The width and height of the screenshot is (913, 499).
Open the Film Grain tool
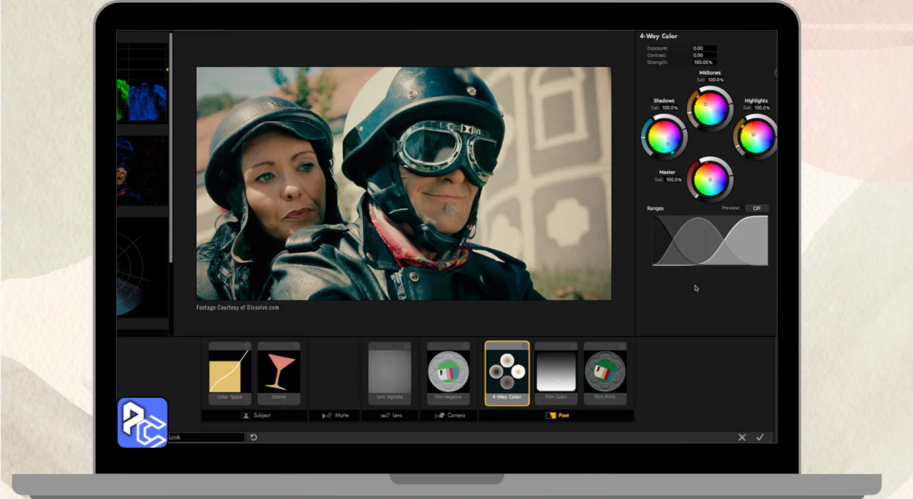pyautogui.click(x=556, y=371)
